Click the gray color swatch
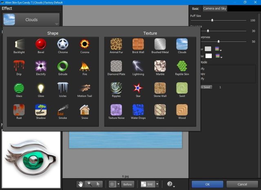The height and width of the screenshot is (190, 261). [x=208, y=49]
